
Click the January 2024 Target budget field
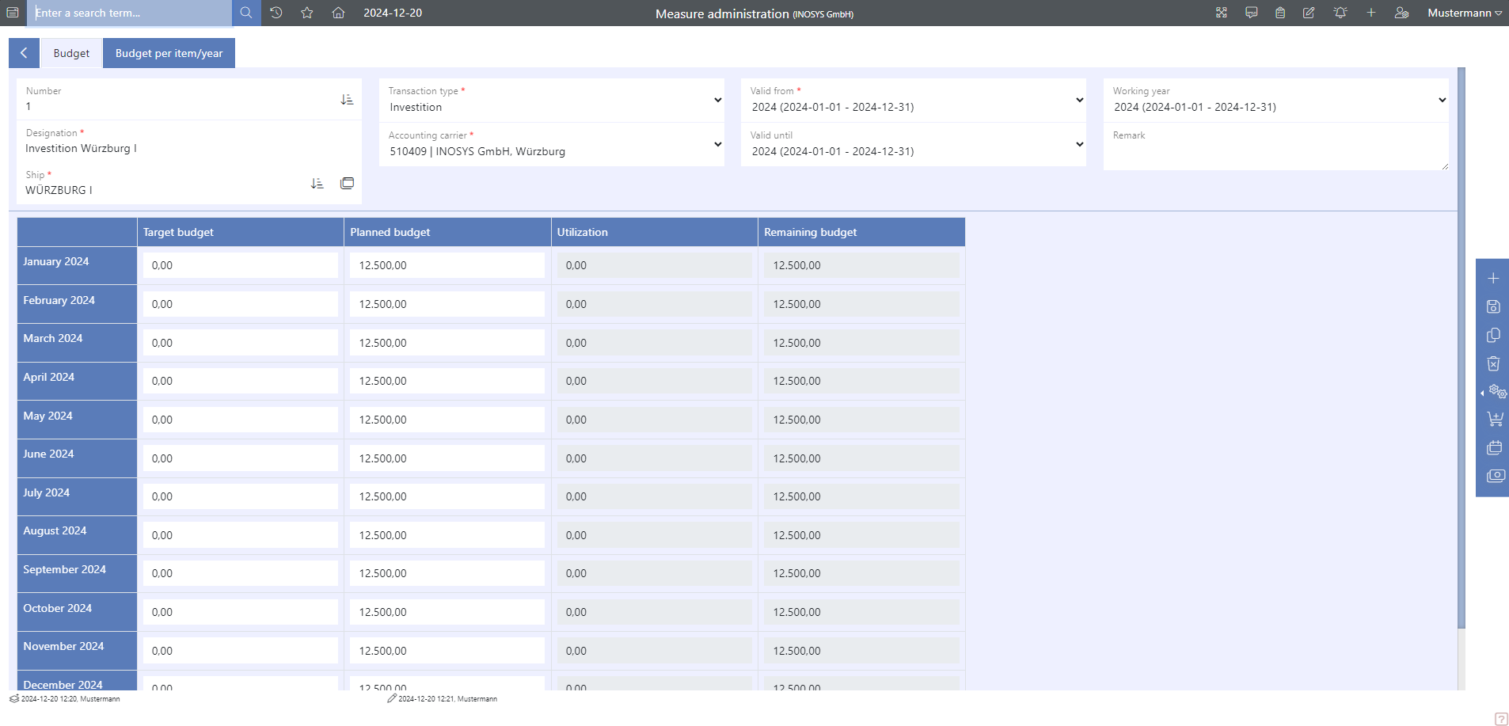point(240,265)
